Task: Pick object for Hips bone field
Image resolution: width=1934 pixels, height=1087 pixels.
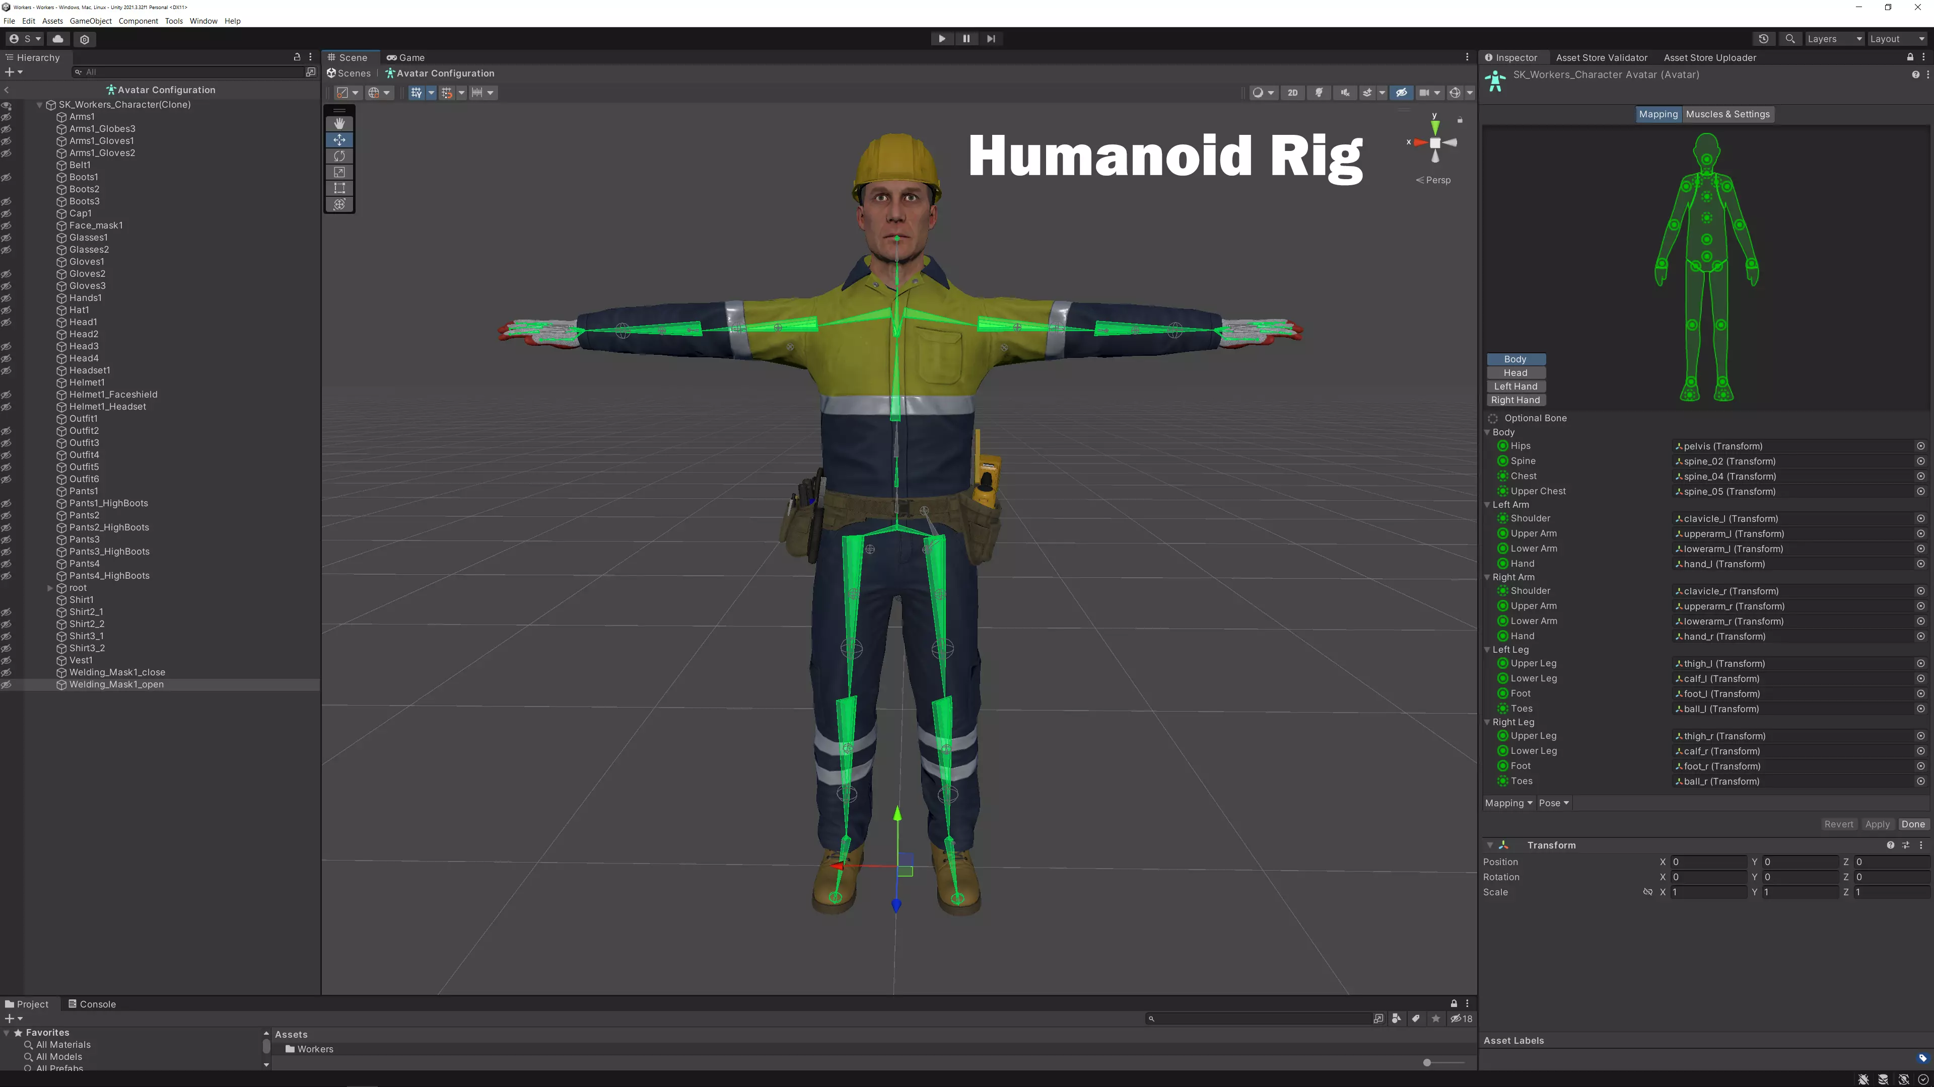Action: [x=1920, y=446]
